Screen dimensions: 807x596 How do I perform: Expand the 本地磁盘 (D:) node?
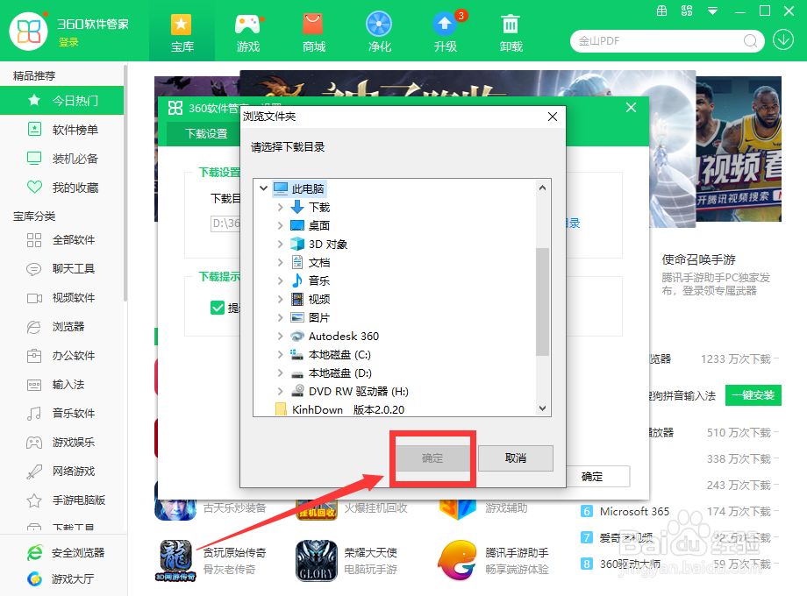(x=280, y=372)
